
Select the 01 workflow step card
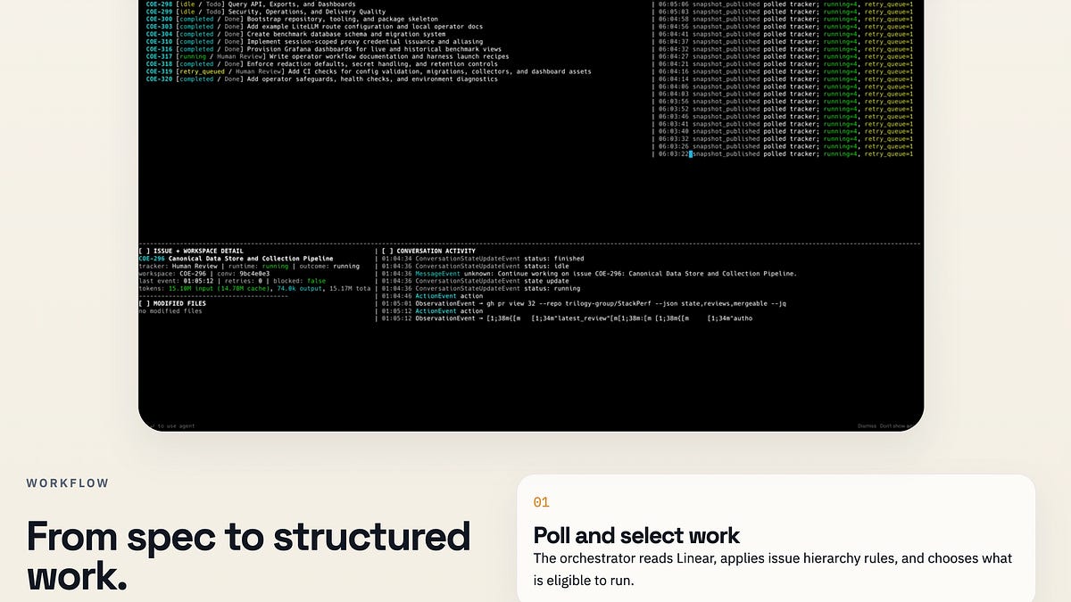542,502
